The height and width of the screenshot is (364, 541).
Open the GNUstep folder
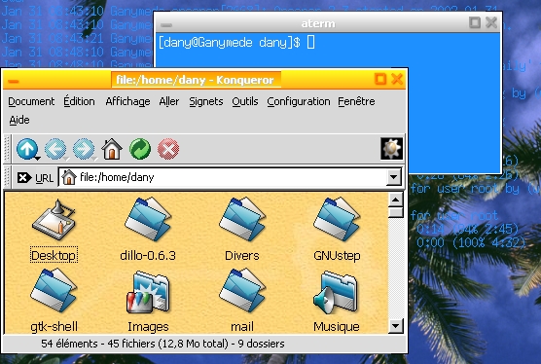tap(337, 219)
